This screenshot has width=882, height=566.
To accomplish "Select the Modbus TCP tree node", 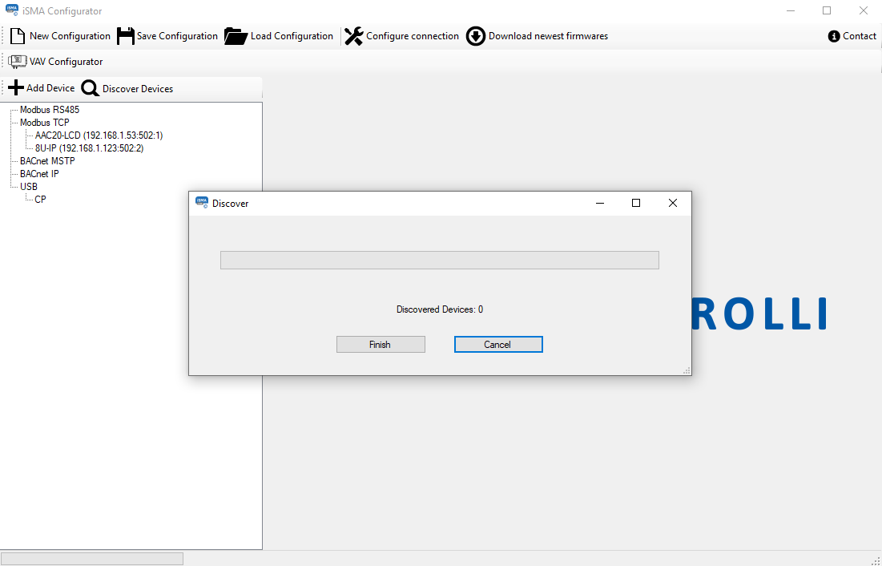I will [x=44, y=123].
